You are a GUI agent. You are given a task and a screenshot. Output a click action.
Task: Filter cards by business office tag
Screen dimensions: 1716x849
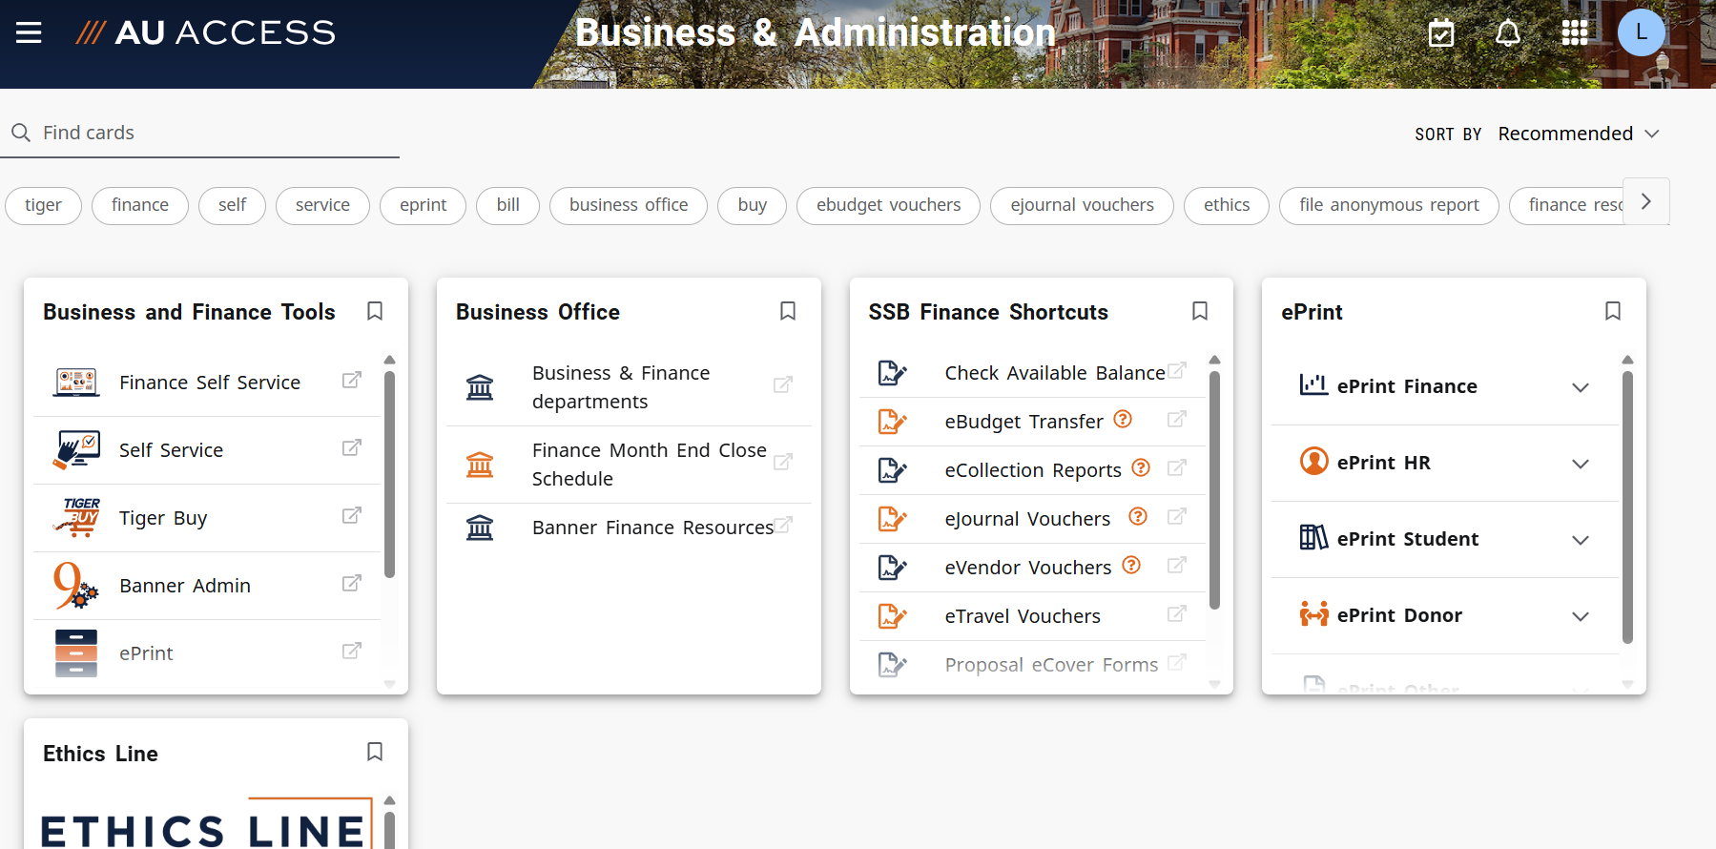629,205
